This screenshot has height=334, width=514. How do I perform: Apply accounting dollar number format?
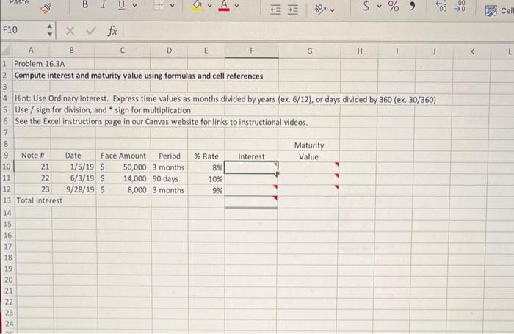pos(366,6)
